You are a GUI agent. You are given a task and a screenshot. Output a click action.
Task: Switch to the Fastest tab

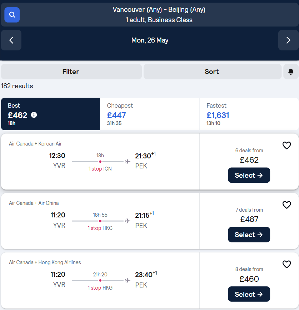pos(249,114)
